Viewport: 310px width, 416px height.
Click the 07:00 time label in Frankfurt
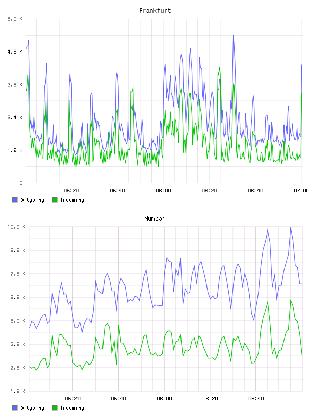point(301,191)
